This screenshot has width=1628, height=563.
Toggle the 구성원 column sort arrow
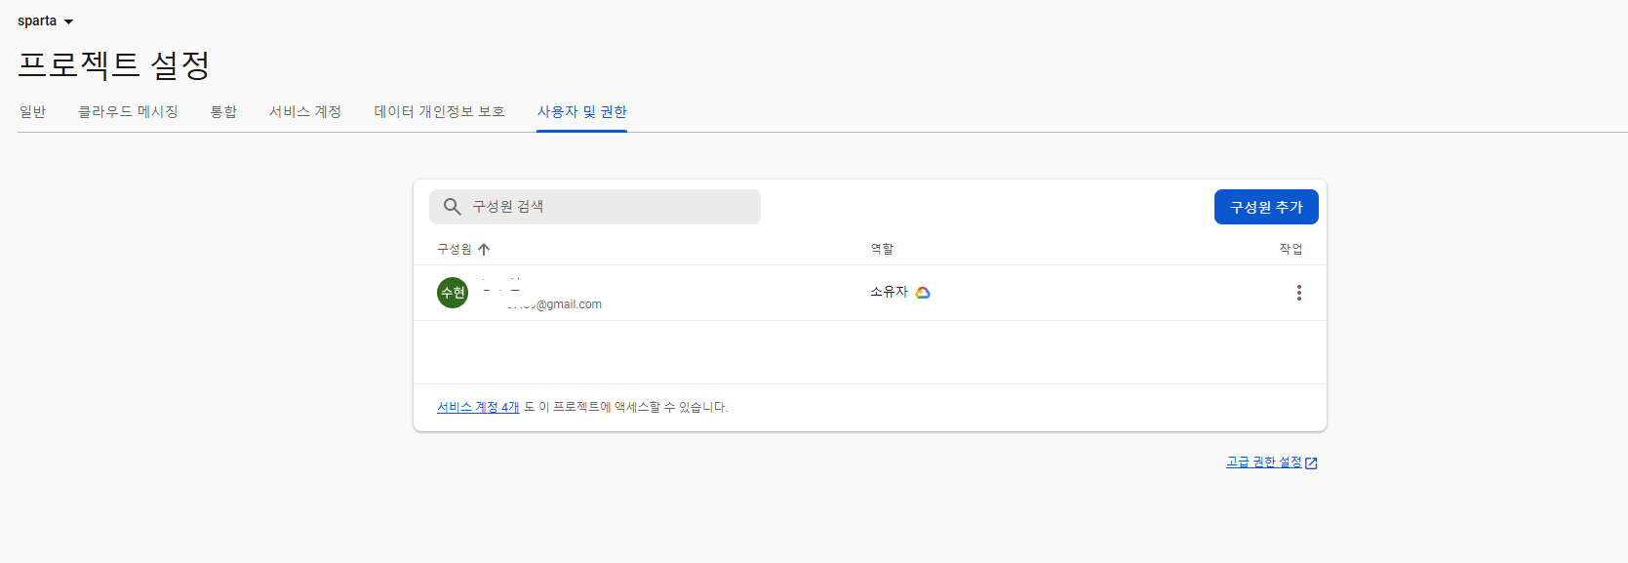(x=484, y=250)
